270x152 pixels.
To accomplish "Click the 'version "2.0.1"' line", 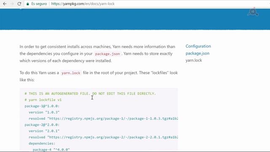I will pyautogui.click(x=44, y=131).
